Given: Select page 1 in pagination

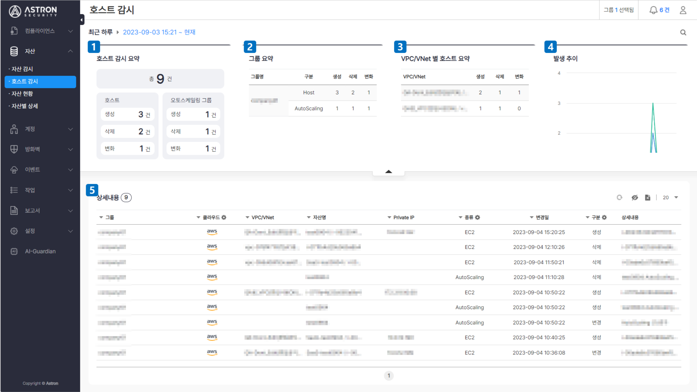Looking at the screenshot, I should (x=388, y=376).
